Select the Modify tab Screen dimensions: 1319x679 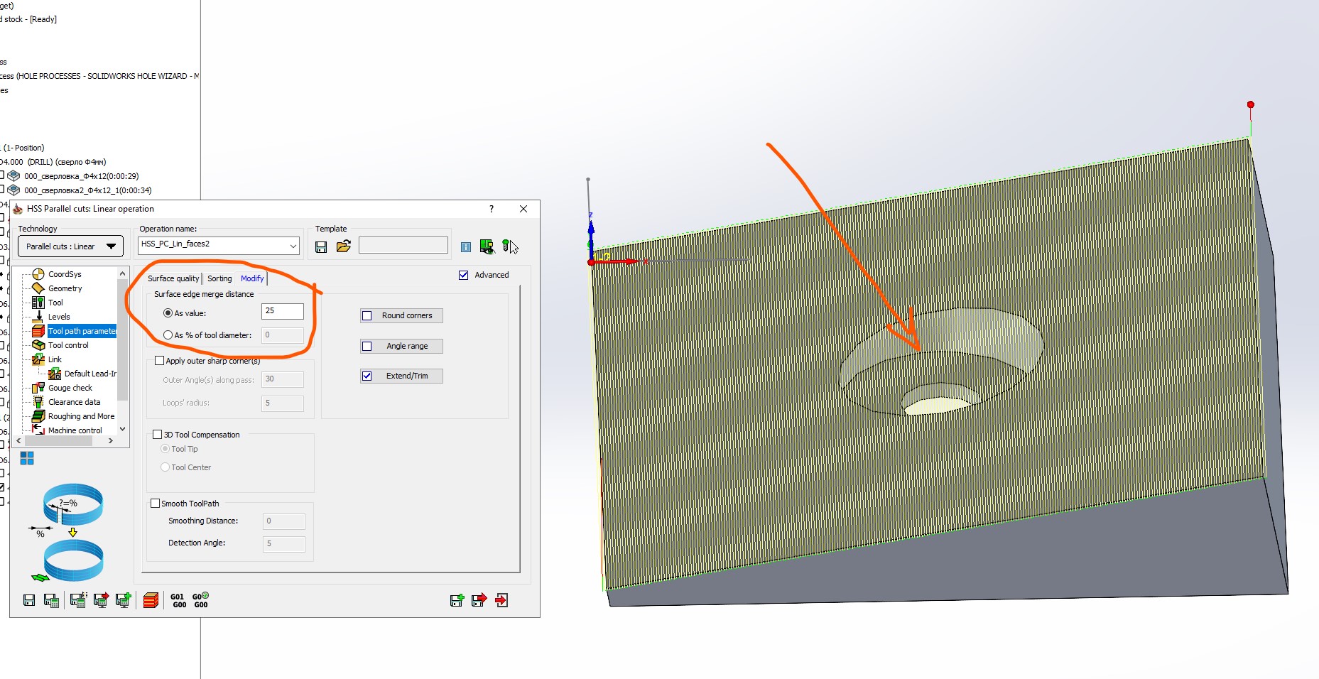point(252,278)
